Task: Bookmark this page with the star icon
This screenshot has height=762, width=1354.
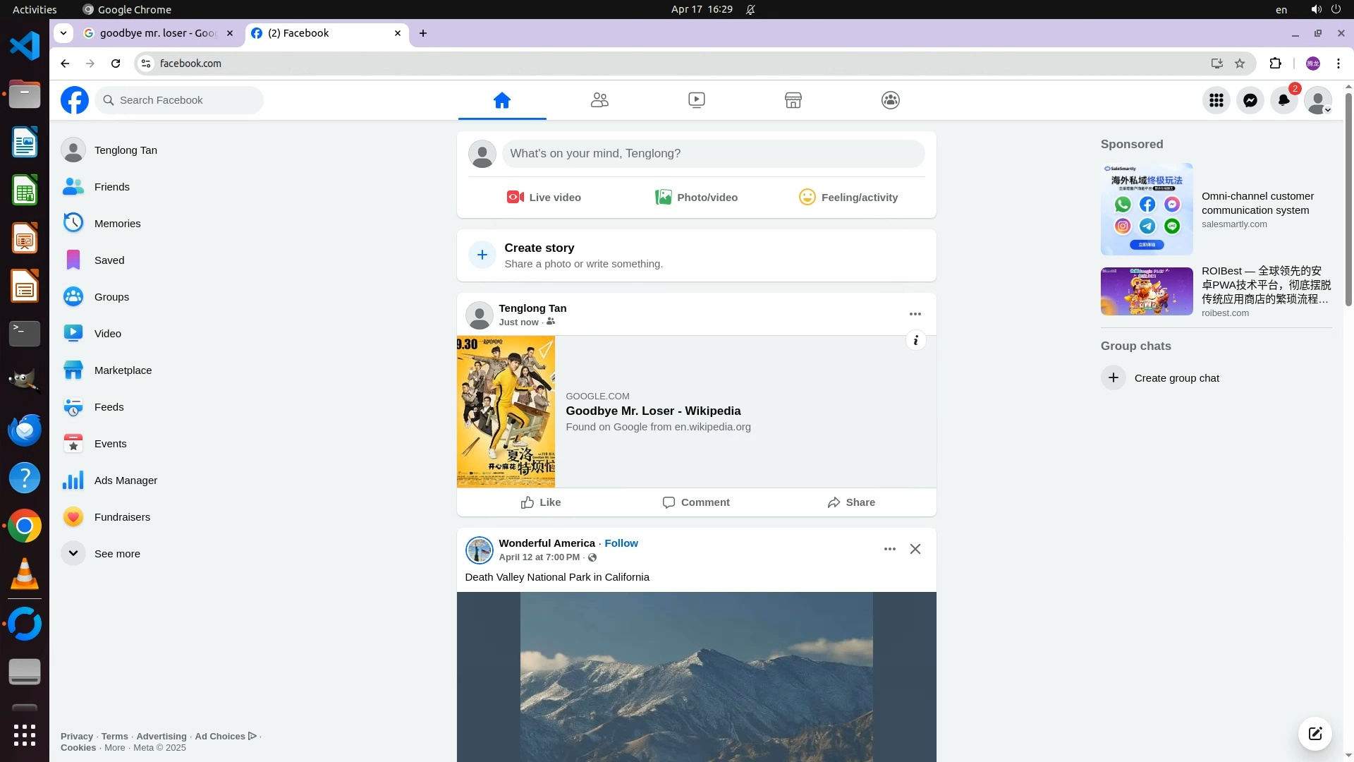Action: pos(1240,64)
